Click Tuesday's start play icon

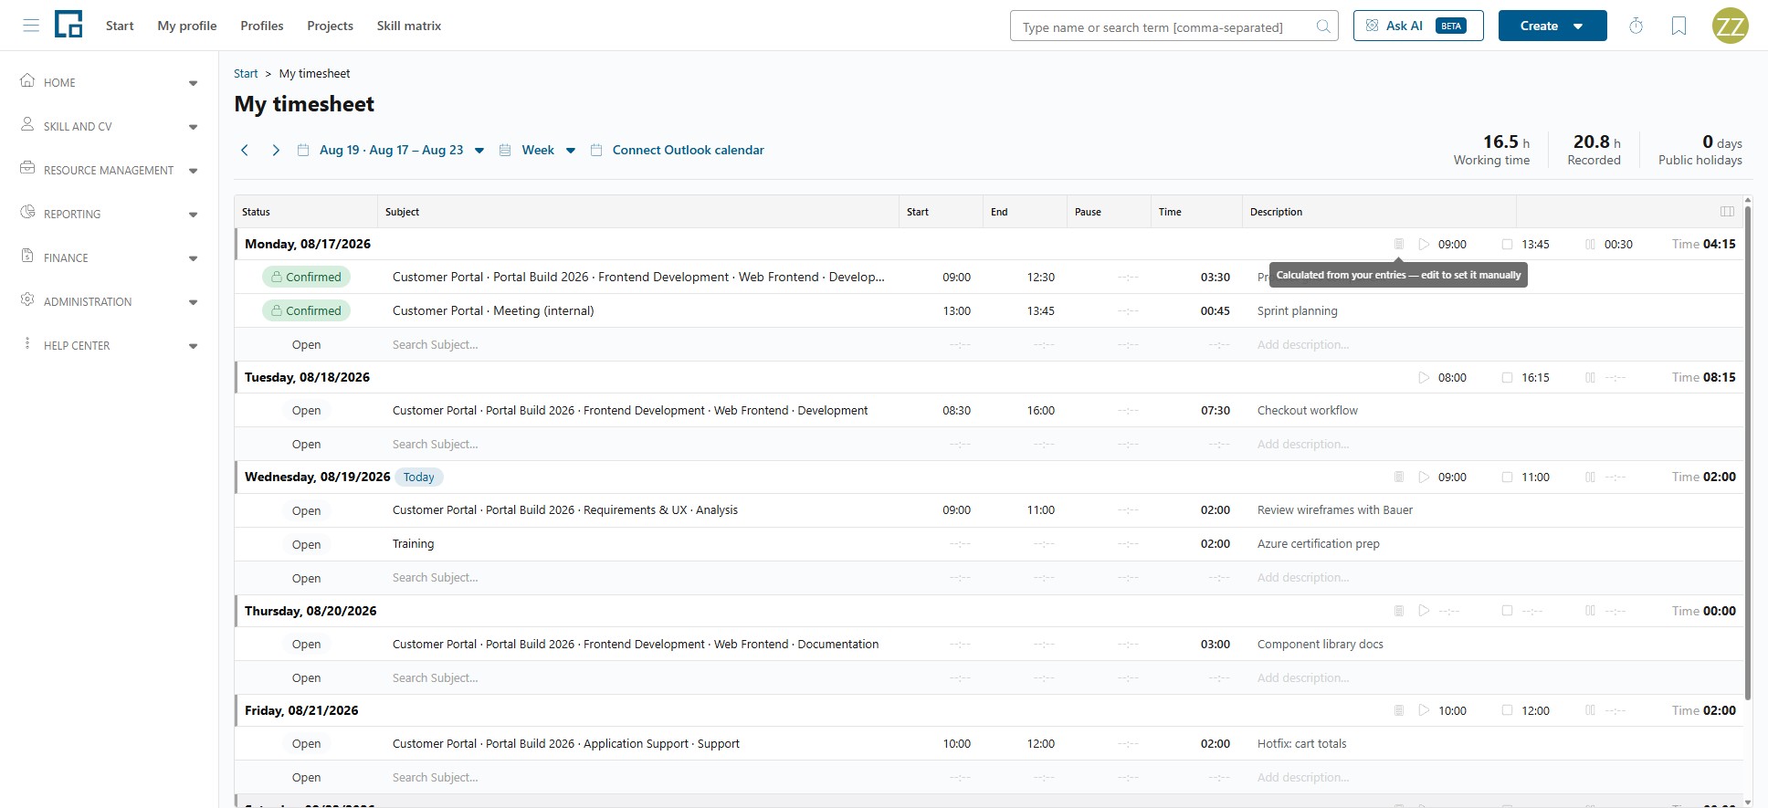1423,377
